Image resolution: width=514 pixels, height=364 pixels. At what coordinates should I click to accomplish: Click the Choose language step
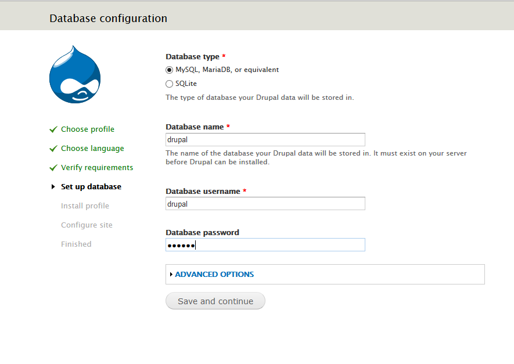pos(92,149)
